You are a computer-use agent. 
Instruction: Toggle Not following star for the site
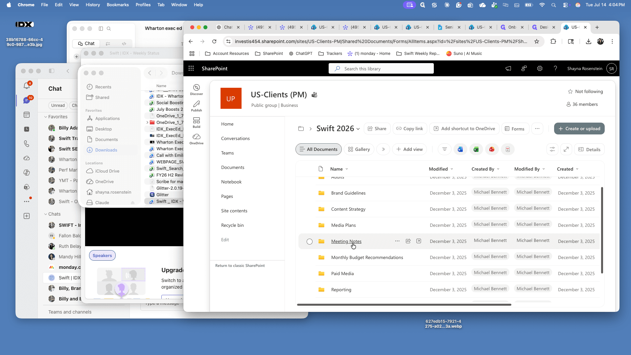(x=570, y=91)
